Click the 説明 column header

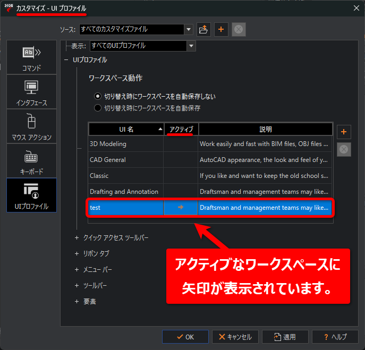(x=265, y=129)
